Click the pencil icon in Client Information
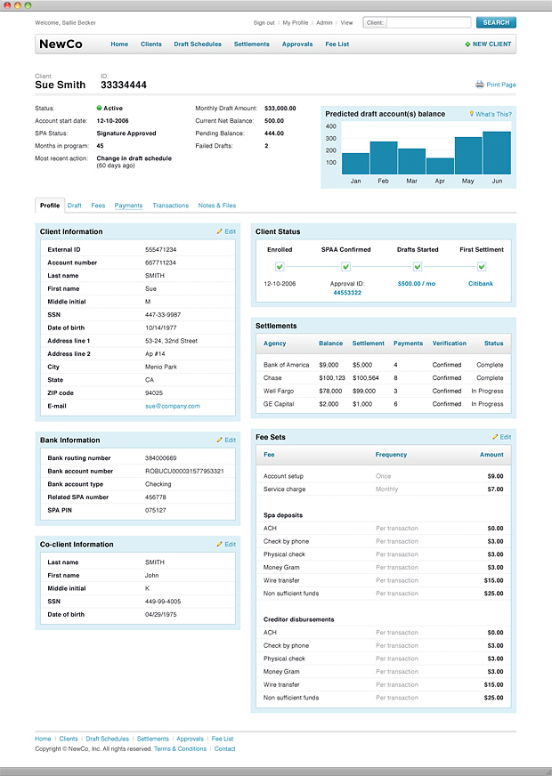 [x=219, y=231]
